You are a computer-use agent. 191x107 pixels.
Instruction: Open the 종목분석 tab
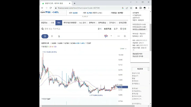(92, 23)
